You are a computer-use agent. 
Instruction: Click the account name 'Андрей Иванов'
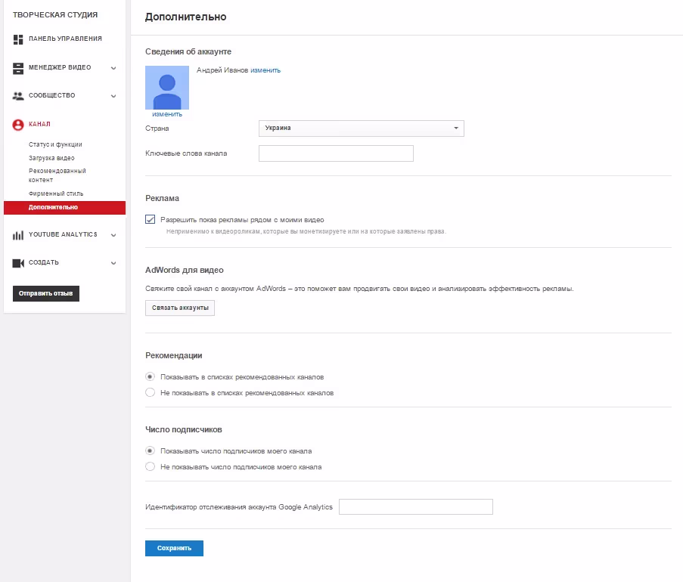coord(222,70)
